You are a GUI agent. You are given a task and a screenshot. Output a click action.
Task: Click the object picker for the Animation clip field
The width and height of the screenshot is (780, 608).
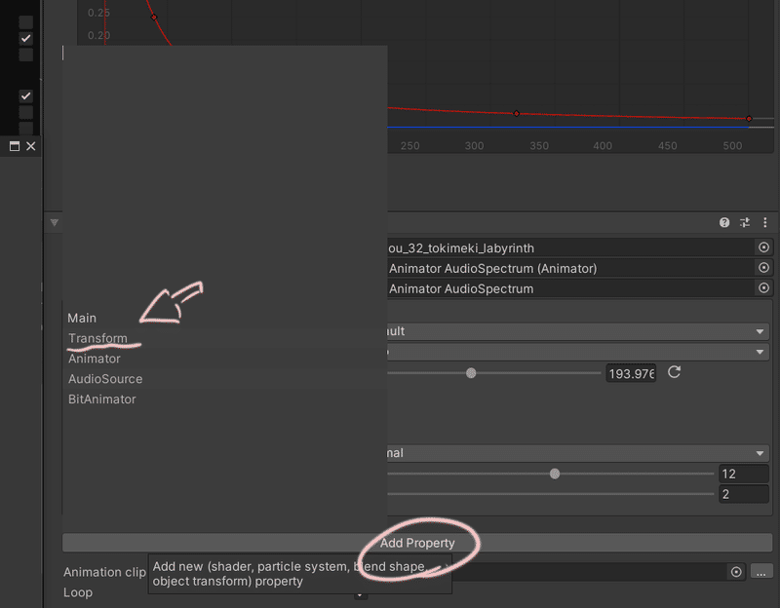[x=738, y=573]
